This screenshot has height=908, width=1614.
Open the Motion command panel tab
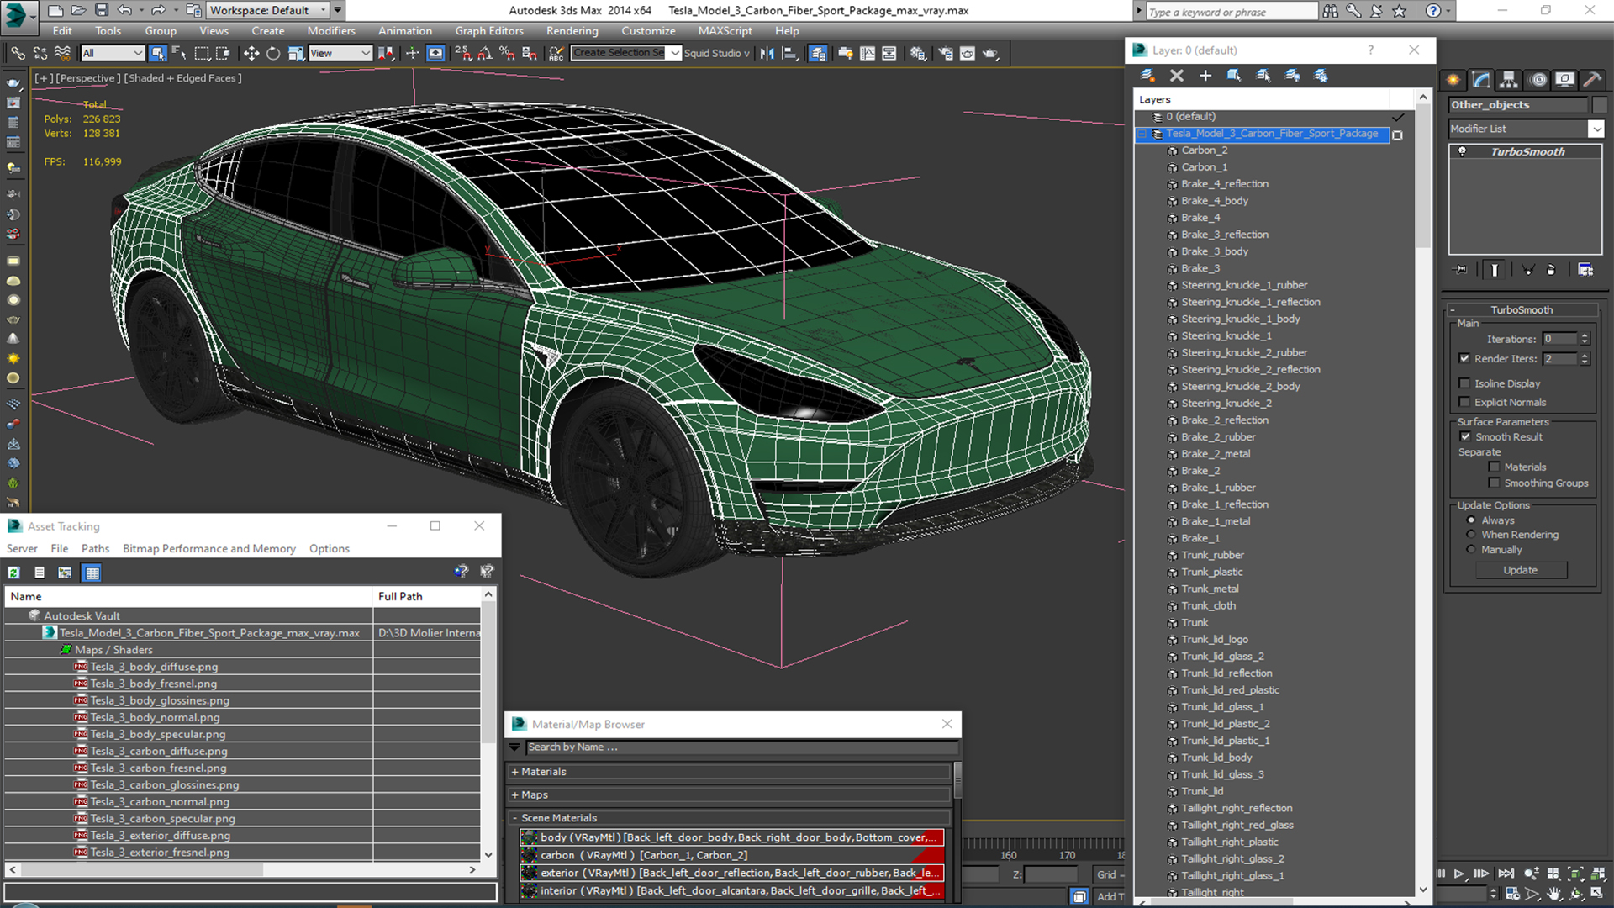coord(1538,80)
